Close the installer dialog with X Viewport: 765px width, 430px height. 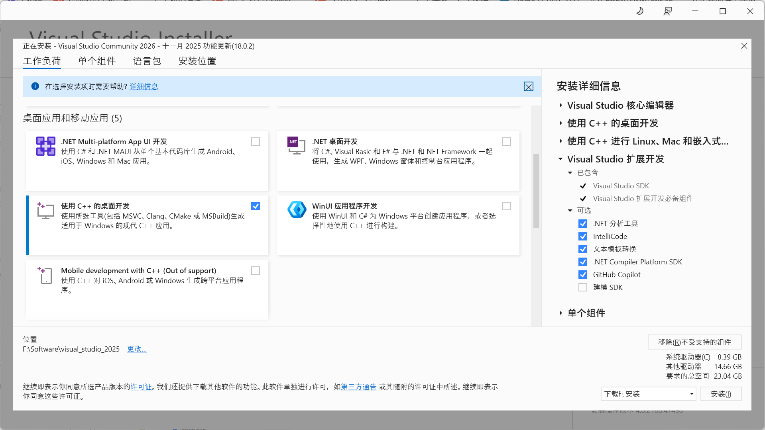(x=744, y=46)
